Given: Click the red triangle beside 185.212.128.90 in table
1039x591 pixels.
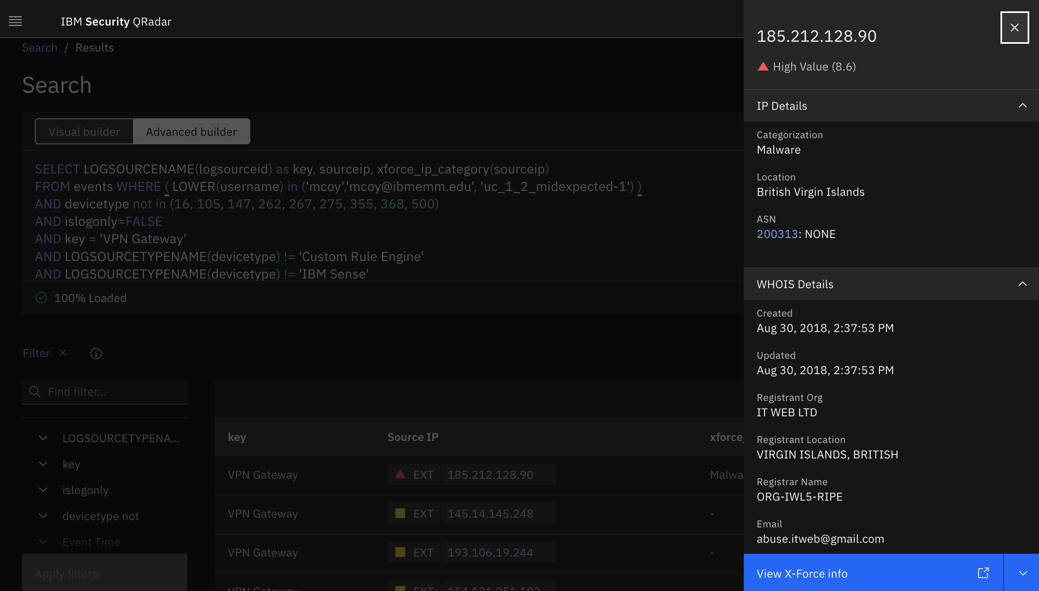Looking at the screenshot, I should pyautogui.click(x=400, y=474).
